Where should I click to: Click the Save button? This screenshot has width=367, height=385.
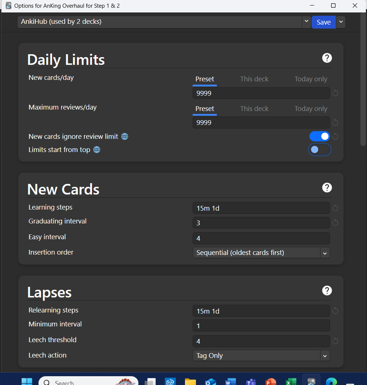click(x=323, y=22)
